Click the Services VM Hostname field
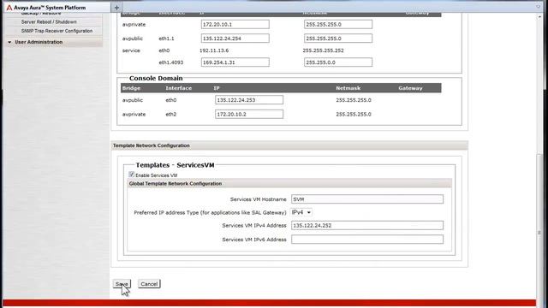This screenshot has height=308, width=548. coord(367,199)
